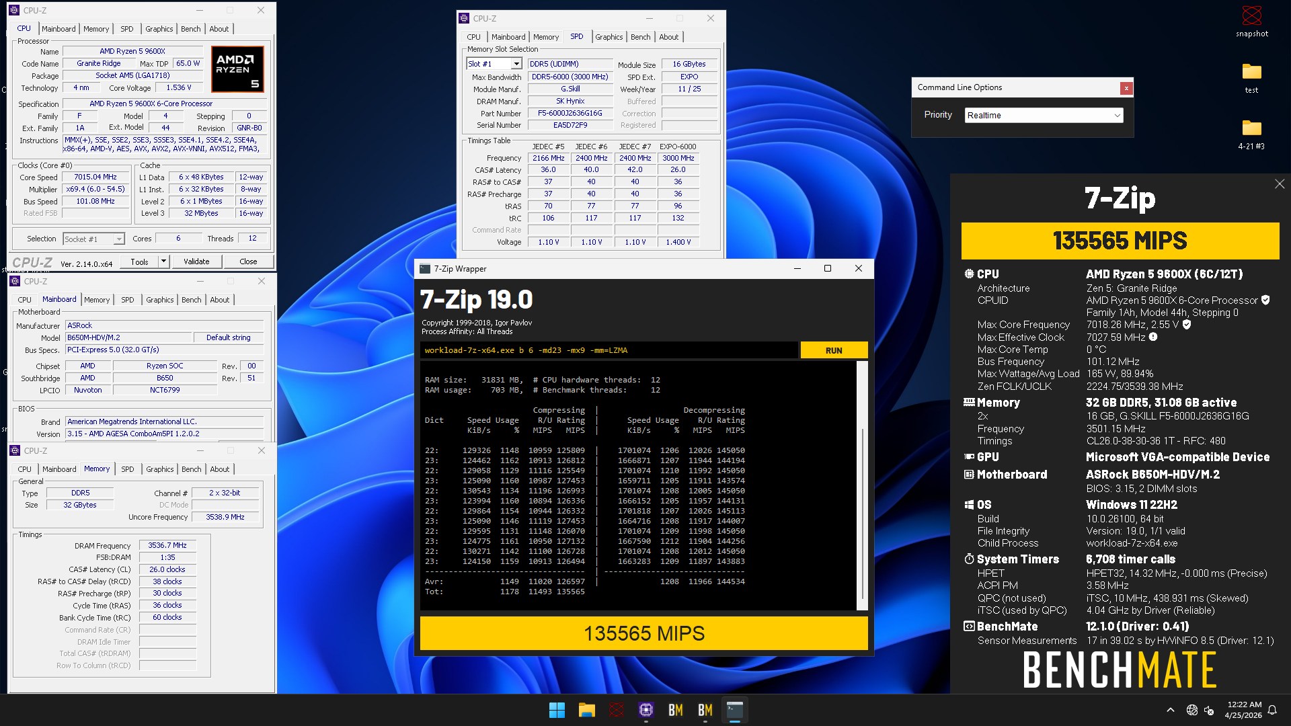This screenshot has width=1291, height=726.
Task: Click the Code Name Granite Ridge field
Action: (x=99, y=63)
